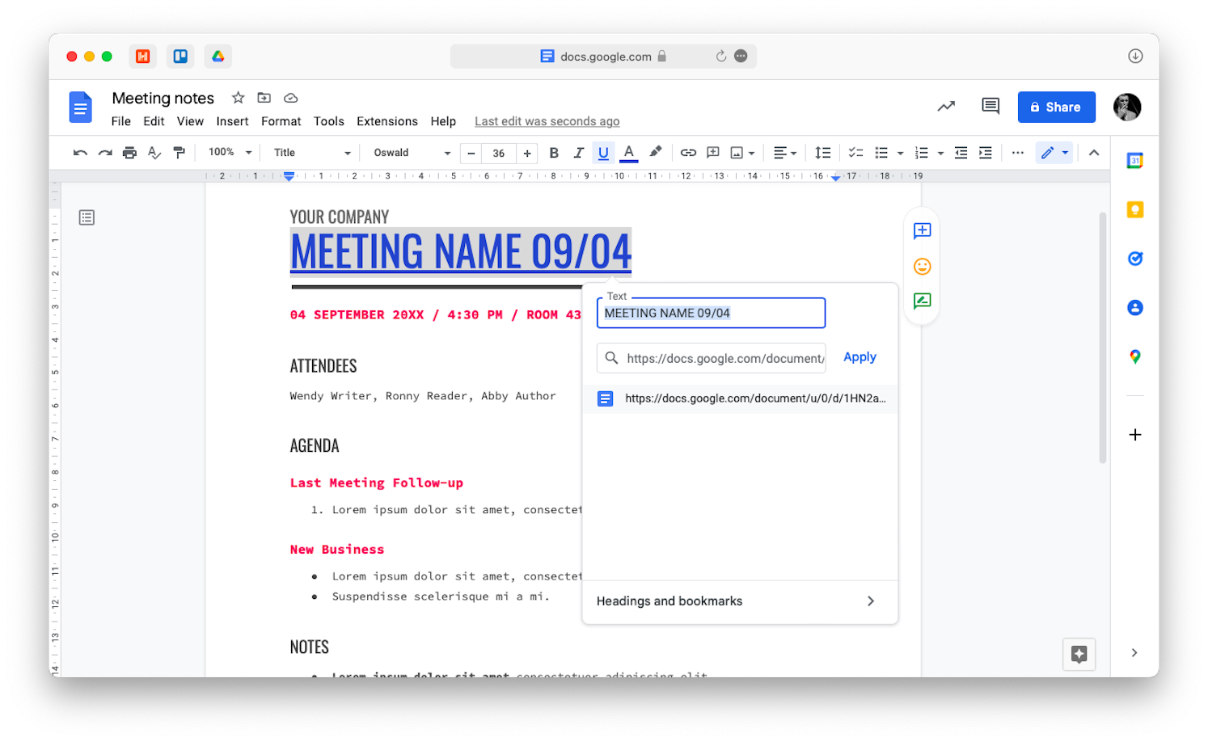Open Google Keep from the right sidebar
This screenshot has width=1208, height=742.
pyautogui.click(x=1134, y=209)
